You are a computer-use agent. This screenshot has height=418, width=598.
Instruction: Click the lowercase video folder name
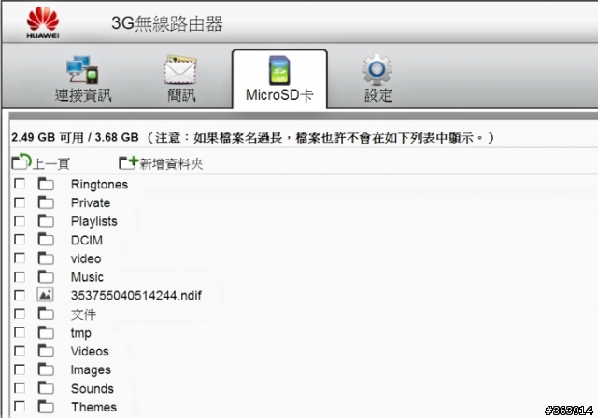(x=86, y=258)
